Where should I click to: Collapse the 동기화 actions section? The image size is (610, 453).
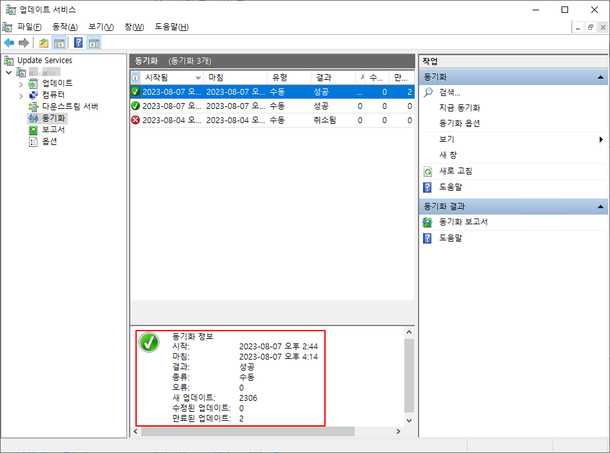600,77
